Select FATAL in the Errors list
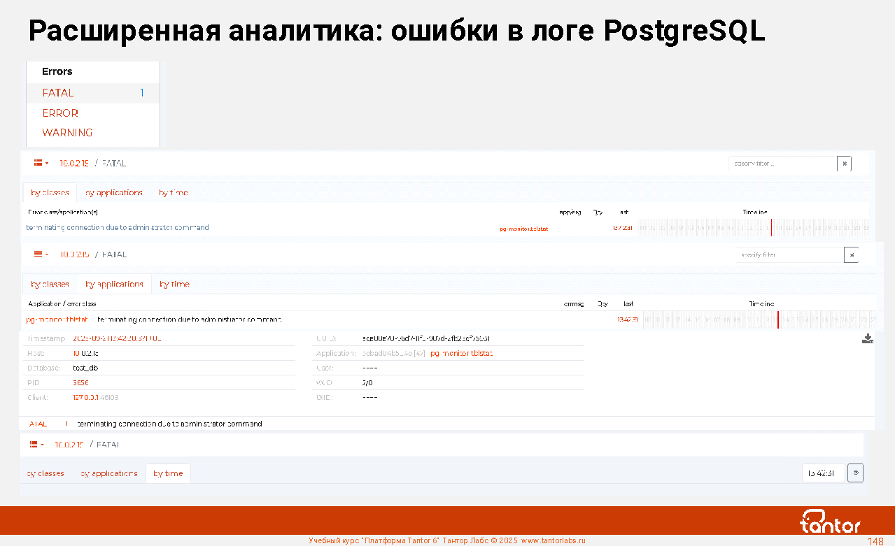This screenshot has height=546, width=895. [x=58, y=93]
